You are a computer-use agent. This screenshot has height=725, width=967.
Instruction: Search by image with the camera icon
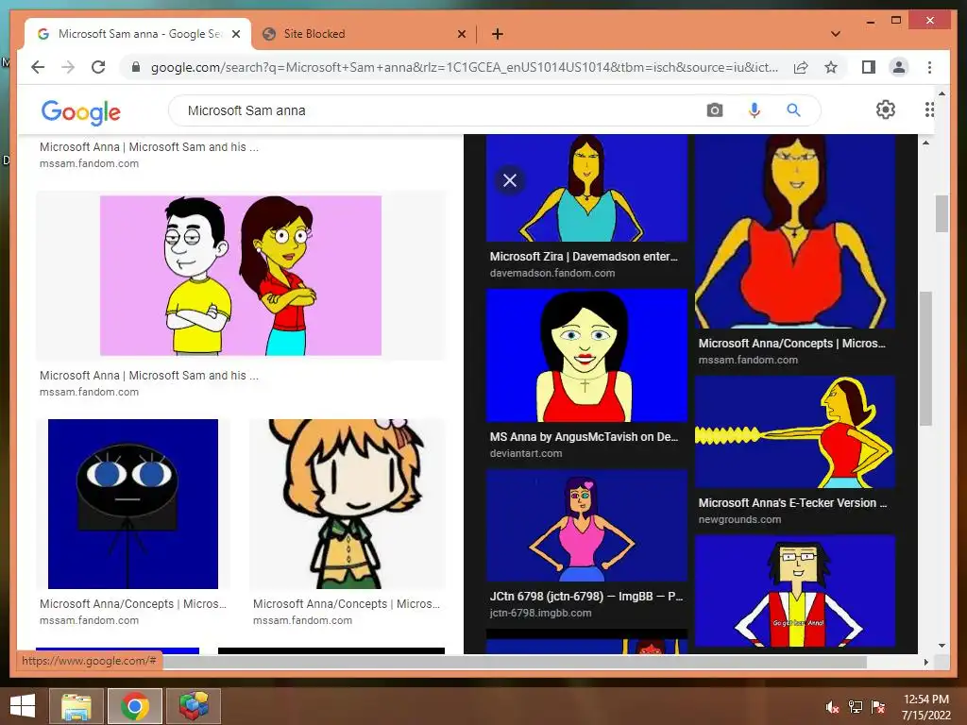714,110
